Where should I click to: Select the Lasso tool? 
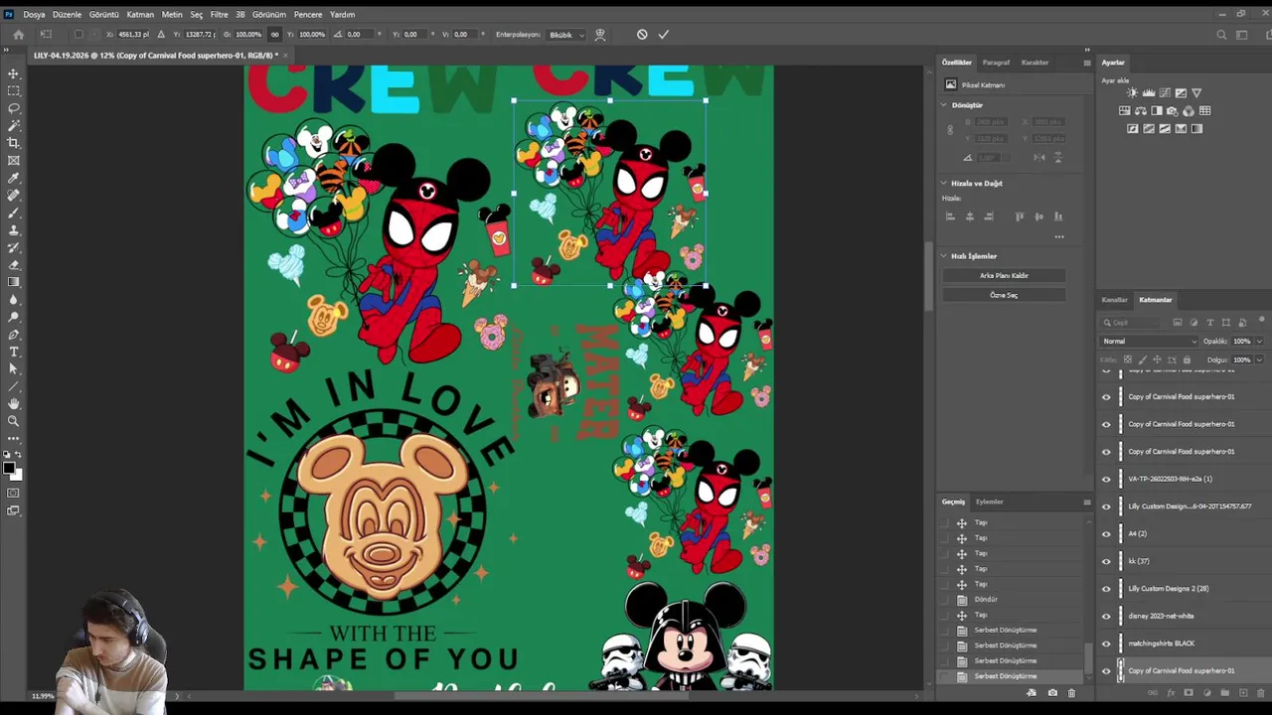(x=13, y=108)
